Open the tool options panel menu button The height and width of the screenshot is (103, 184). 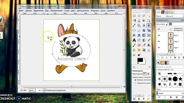click(149, 67)
